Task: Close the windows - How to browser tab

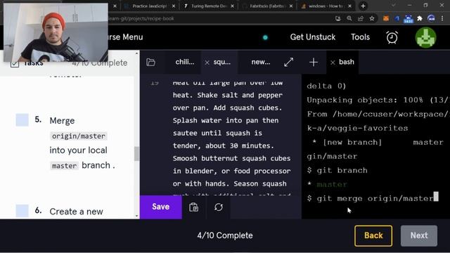Action: (349, 6)
